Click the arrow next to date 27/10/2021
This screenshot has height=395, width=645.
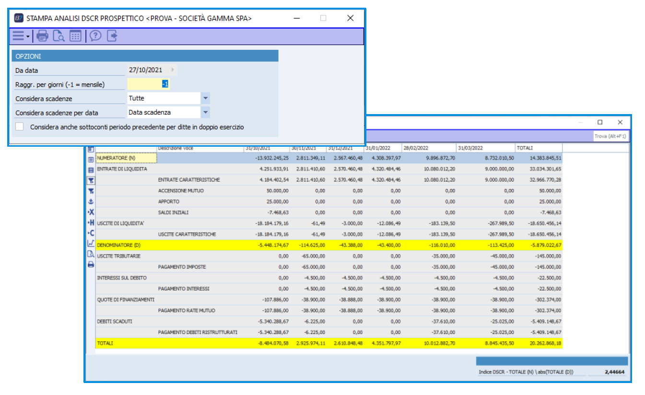point(173,70)
